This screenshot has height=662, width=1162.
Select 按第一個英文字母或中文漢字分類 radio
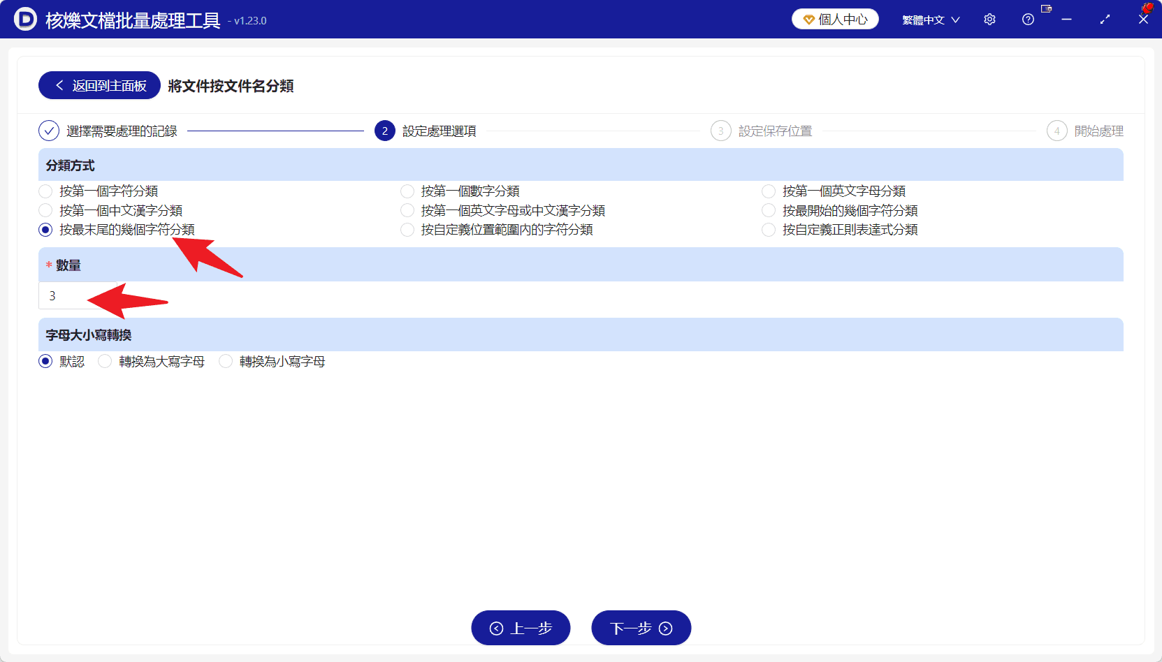click(x=407, y=210)
